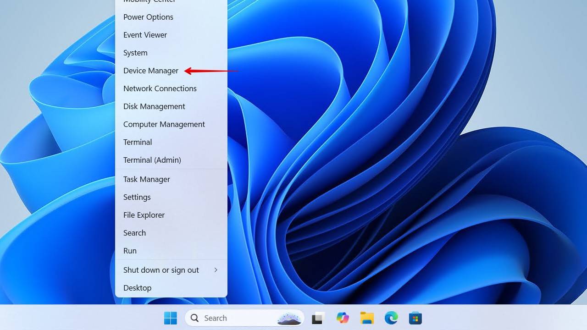Select Device Manager from the menu

[x=151, y=71]
